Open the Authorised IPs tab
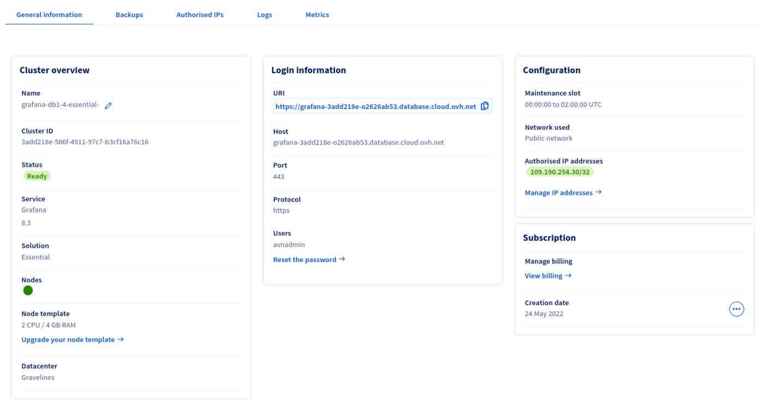This screenshot has height=410, width=765. tap(199, 15)
